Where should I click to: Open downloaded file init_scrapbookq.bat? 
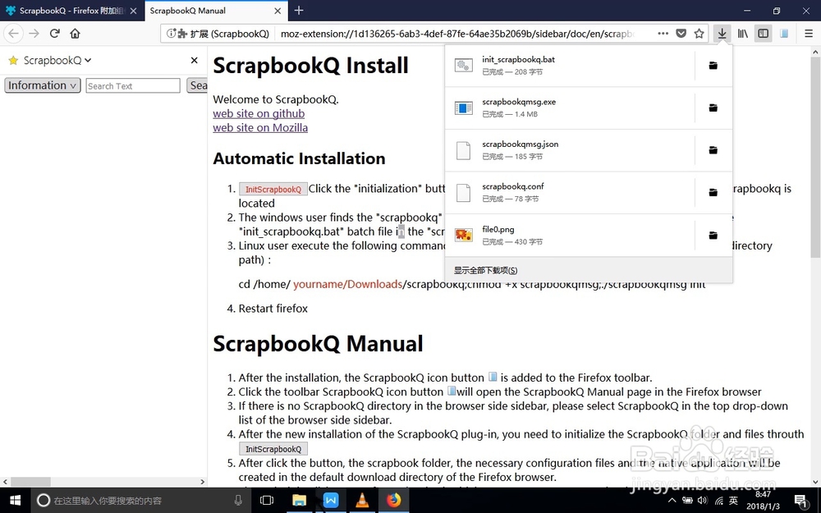(x=570, y=66)
